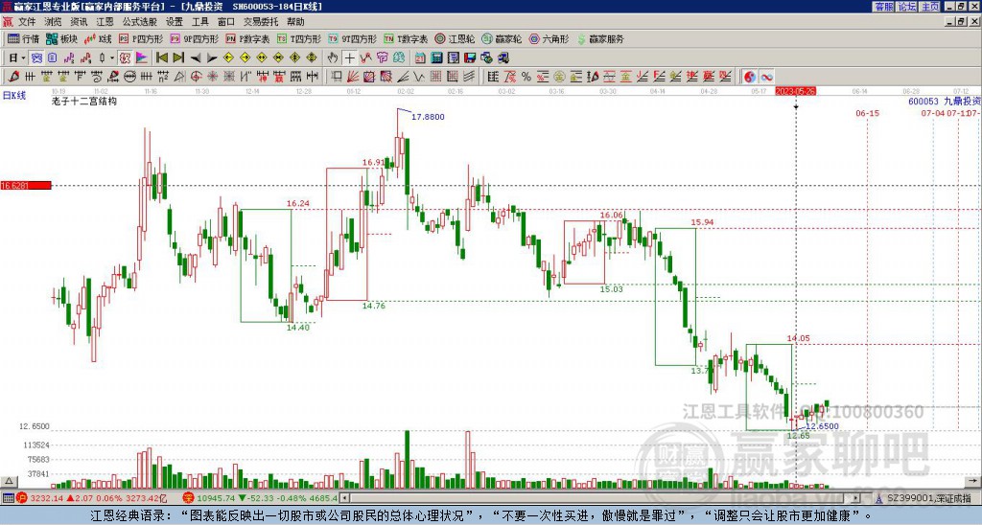Open the calculator icon in the toolbar

point(436,57)
